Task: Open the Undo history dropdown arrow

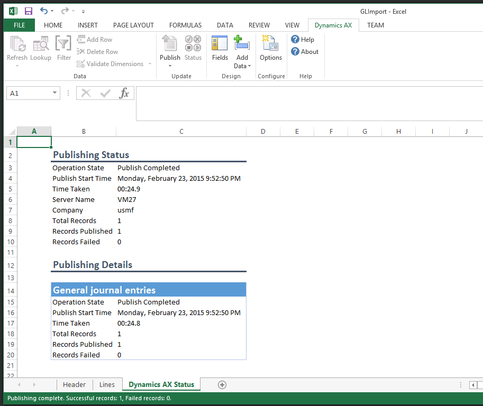Action: tap(52, 11)
